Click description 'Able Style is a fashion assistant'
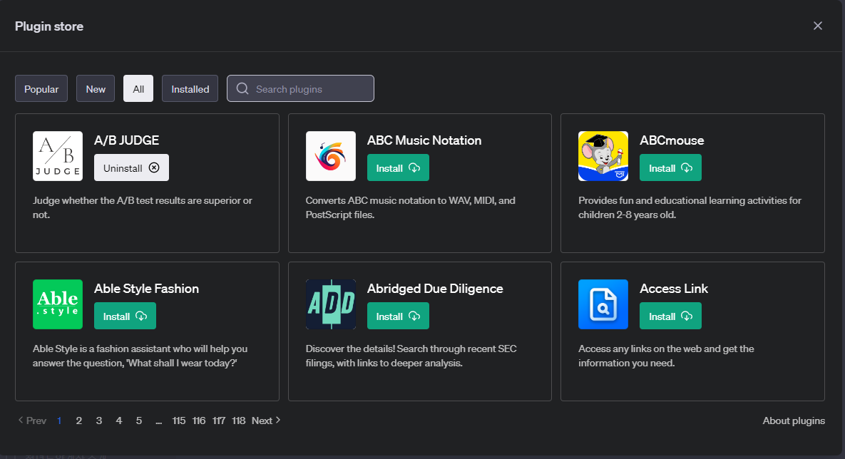This screenshot has height=459, width=845. (x=140, y=356)
